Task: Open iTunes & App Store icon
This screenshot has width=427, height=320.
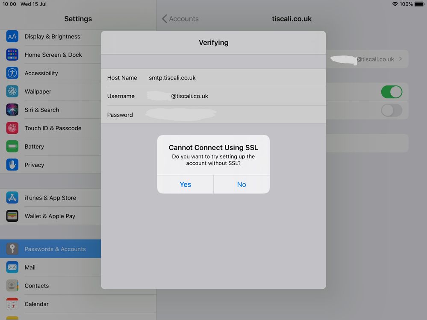Action: (x=12, y=198)
